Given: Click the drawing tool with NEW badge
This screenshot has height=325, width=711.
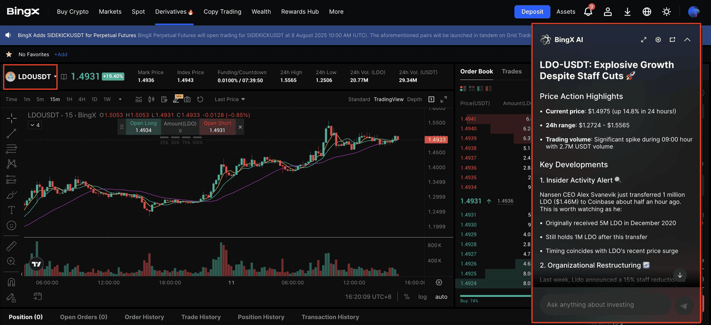Looking at the screenshot, I should tap(177, 99).
